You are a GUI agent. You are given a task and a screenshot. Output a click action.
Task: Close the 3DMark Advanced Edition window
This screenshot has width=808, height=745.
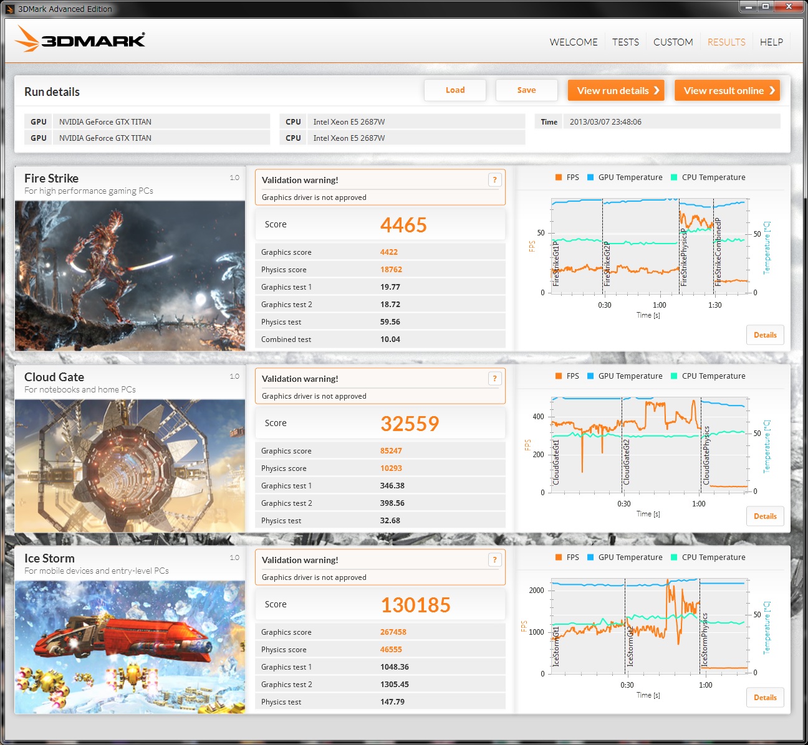[789, 6]
